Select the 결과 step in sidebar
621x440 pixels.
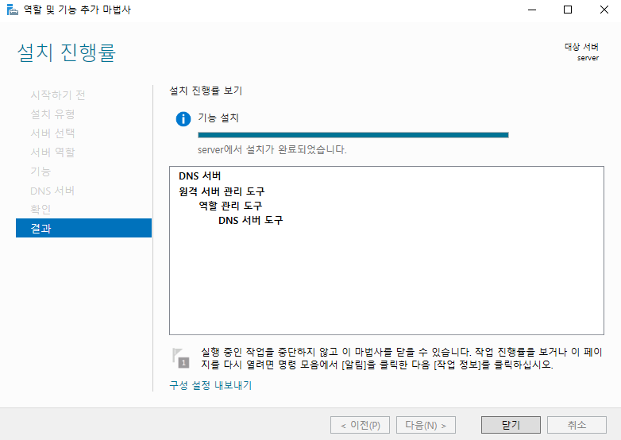click(x=83, y=228)
